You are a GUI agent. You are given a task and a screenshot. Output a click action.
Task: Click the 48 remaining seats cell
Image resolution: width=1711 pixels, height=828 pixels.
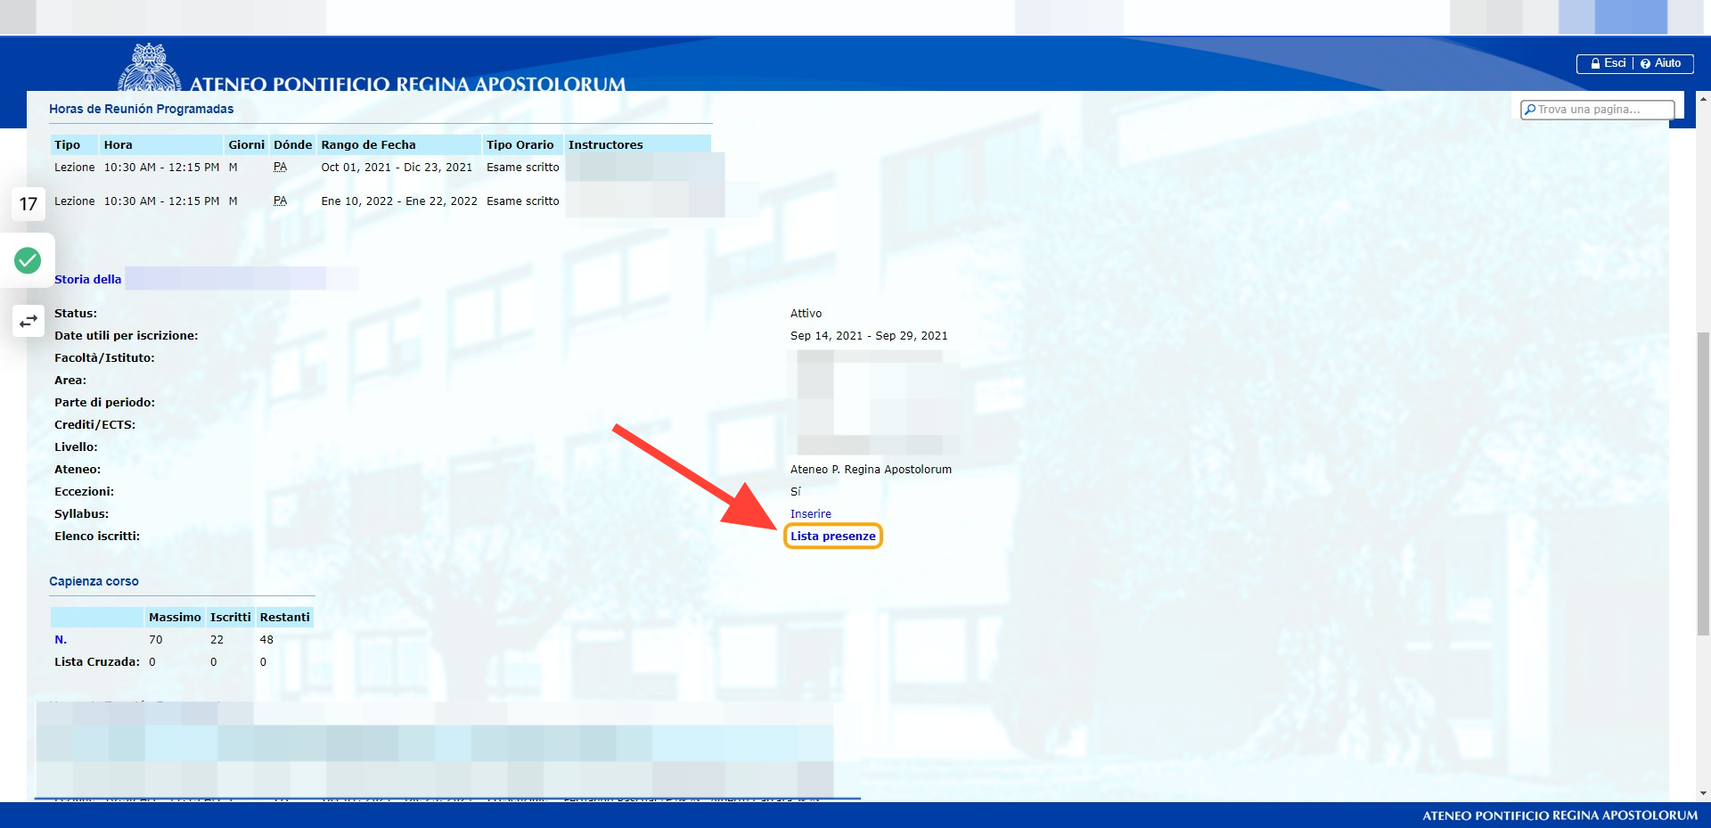click(266, 640)
